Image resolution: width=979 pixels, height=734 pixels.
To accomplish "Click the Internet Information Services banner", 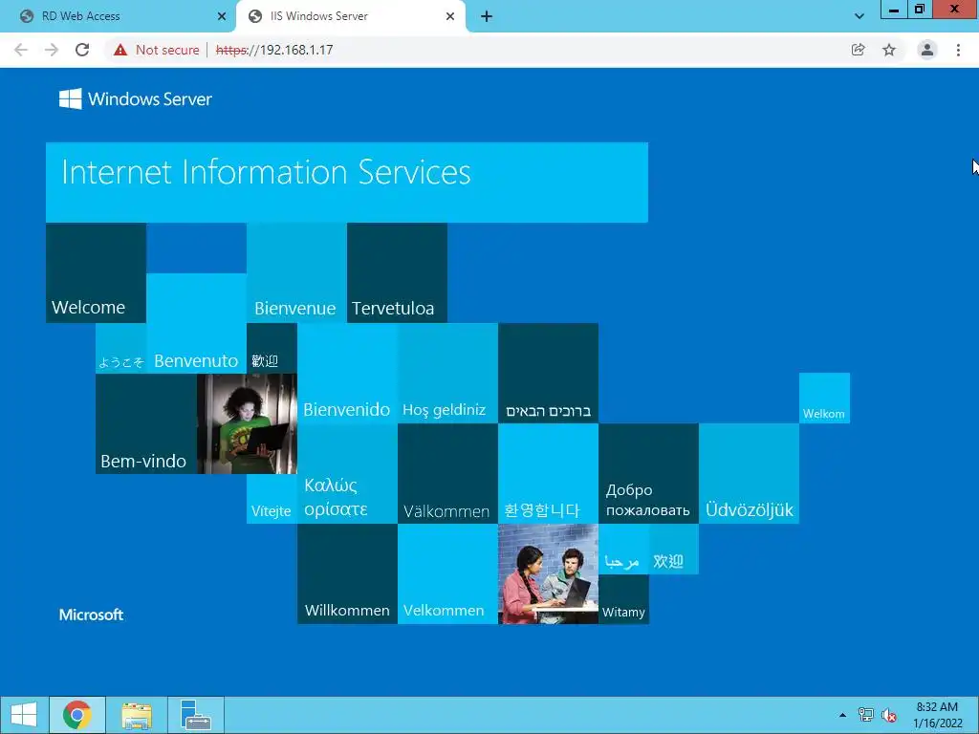I will coord(346,183).
